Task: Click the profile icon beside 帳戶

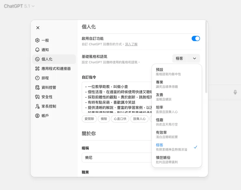Action: (x=37, y=116)
